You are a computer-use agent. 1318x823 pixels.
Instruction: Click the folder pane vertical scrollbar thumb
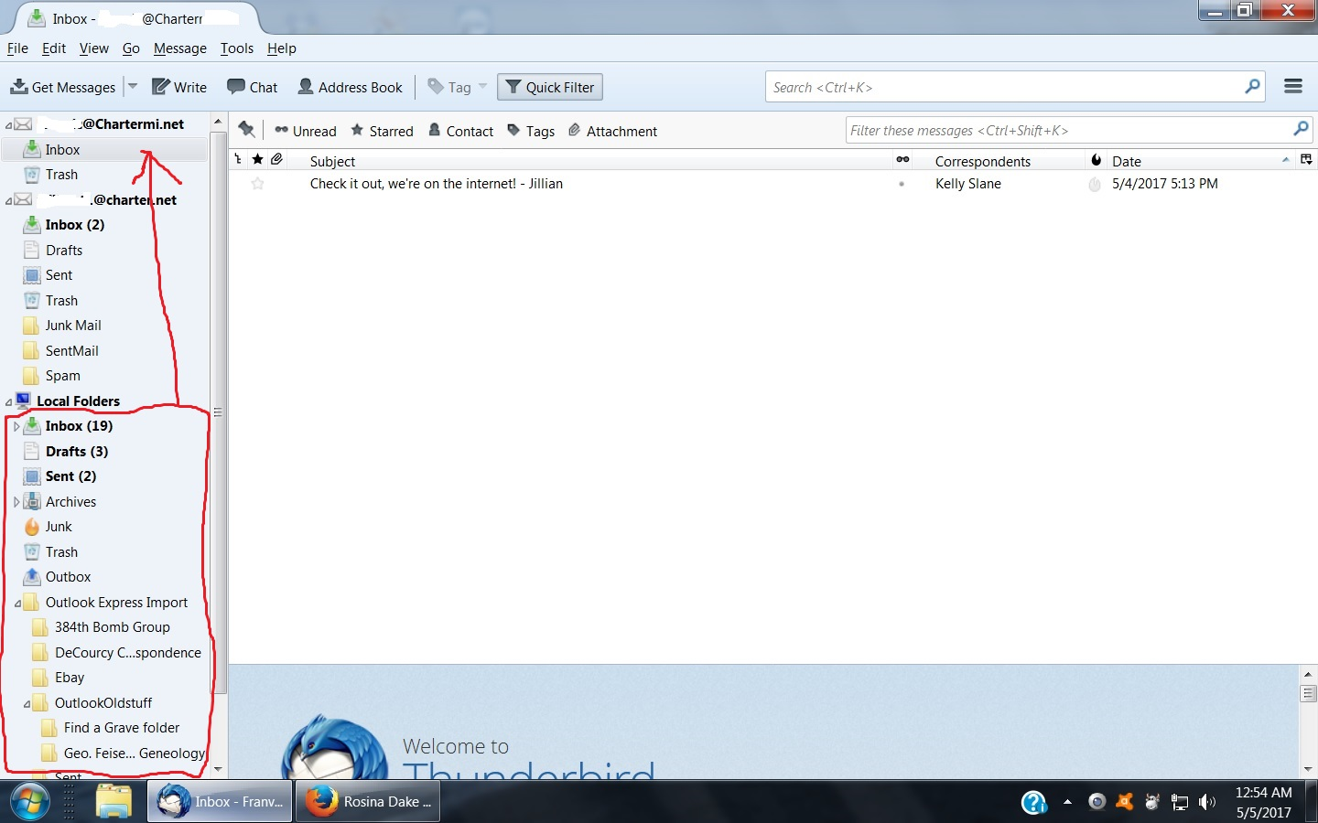(219, 411)
